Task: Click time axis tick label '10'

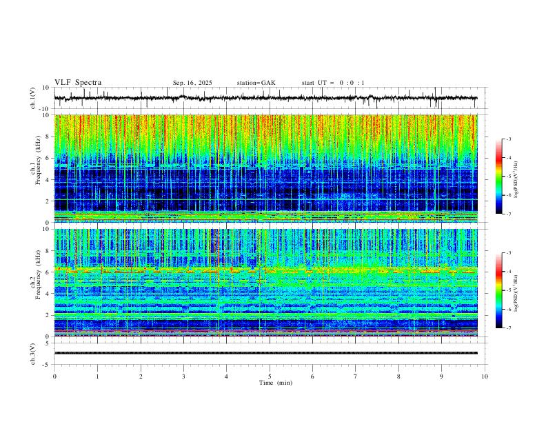Action: (x=485, y=376)
